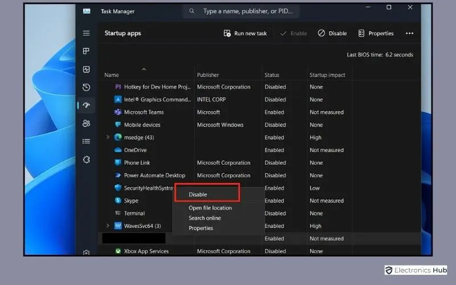Close the Task Manager window

coord(410,7)
